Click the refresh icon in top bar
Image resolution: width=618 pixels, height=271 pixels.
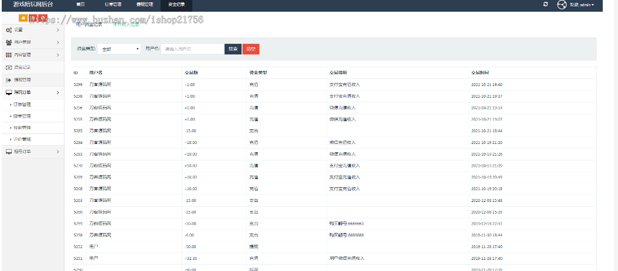(x=545, y=4)
